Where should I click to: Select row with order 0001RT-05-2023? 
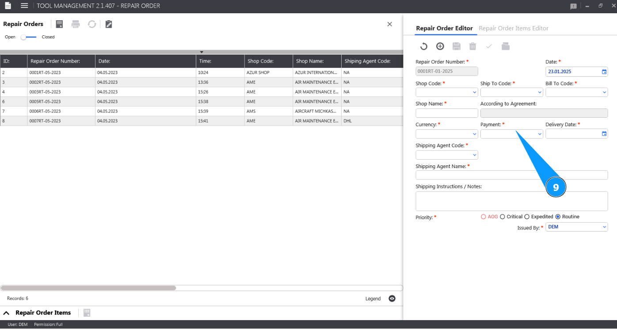[x=202, y=72]
